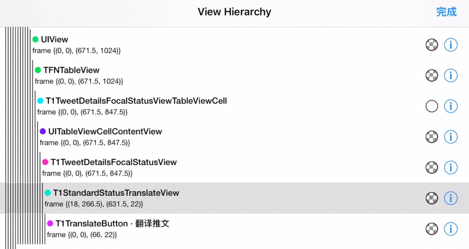Open info for the UIView row
Image resolution: width=469 pixels, height=249 pixels.
pos(451,45)
